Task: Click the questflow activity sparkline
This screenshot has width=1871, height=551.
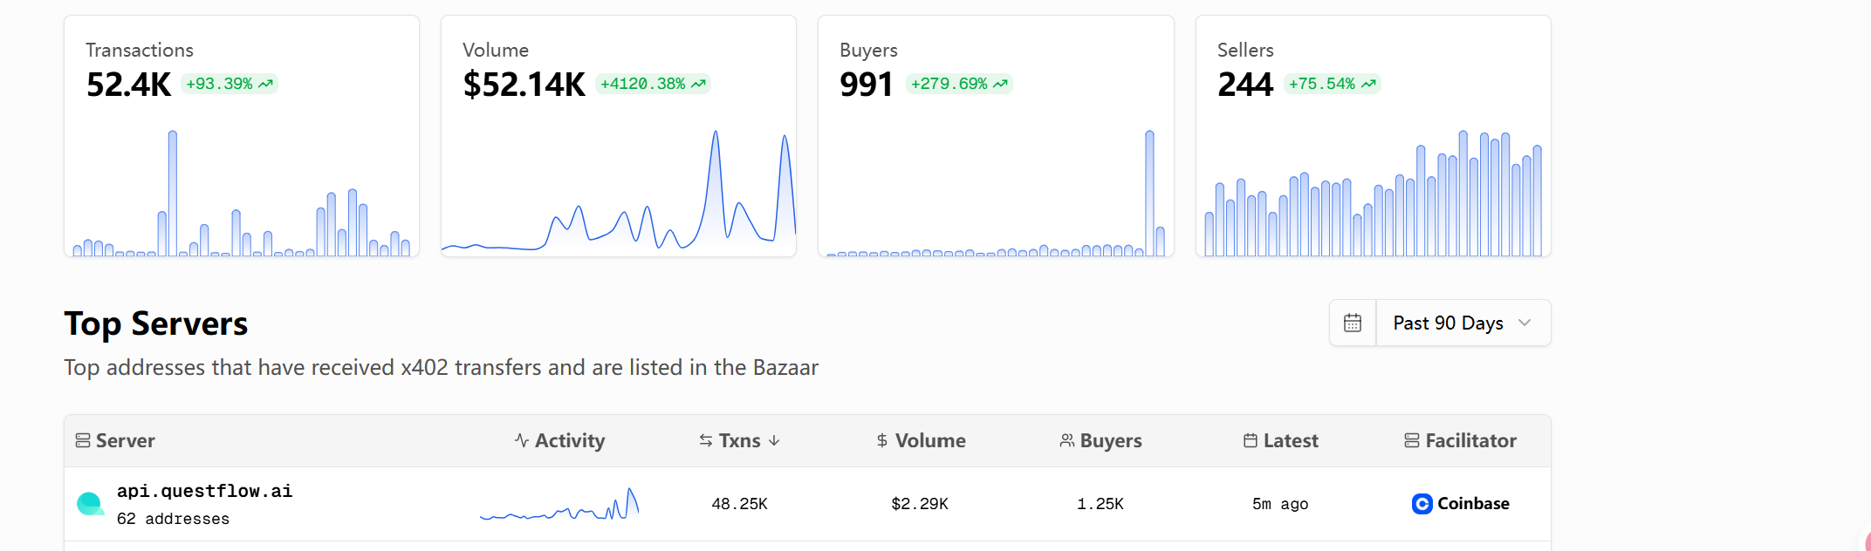Action: 559,504
